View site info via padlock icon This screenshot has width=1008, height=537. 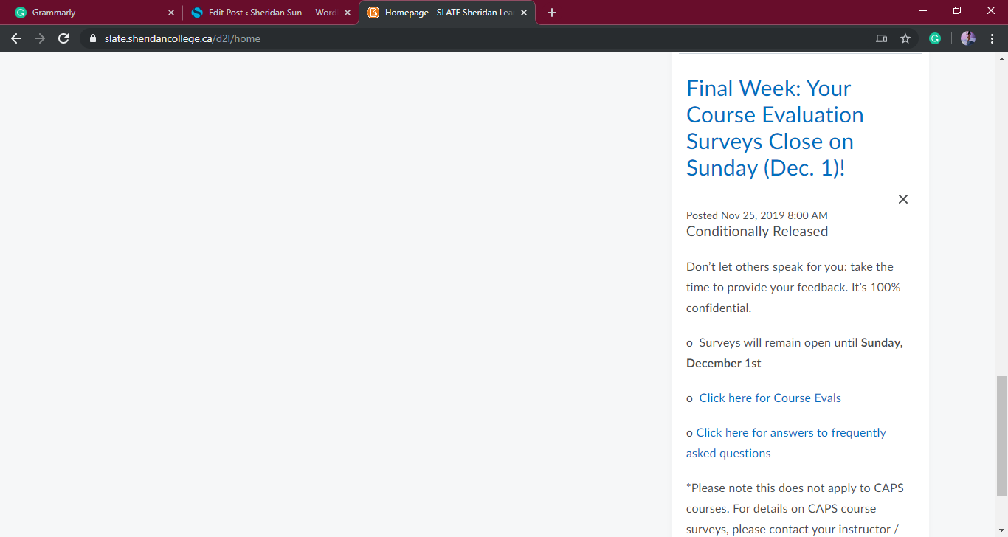click(93, 38)
